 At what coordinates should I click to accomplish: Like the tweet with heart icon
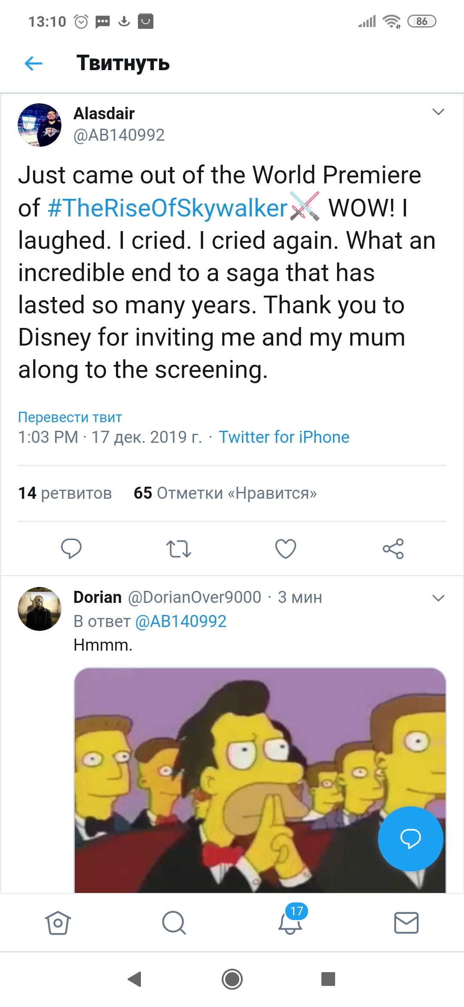pyautogui.click(x=286, y=549)
